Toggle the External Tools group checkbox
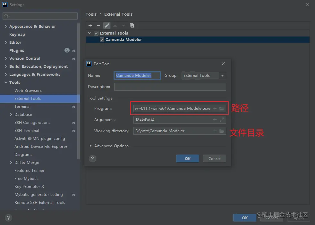This screenshot has height=225, width=315. click(96, 33)
